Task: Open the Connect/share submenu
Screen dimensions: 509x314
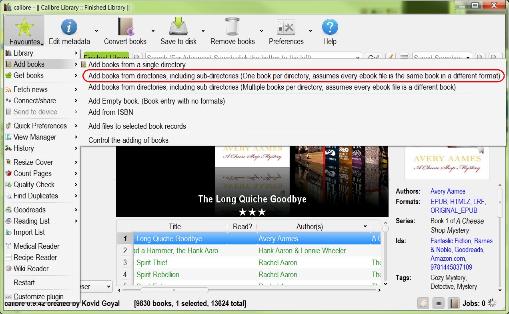Action: pyautogui.click(x=42, y=100)
